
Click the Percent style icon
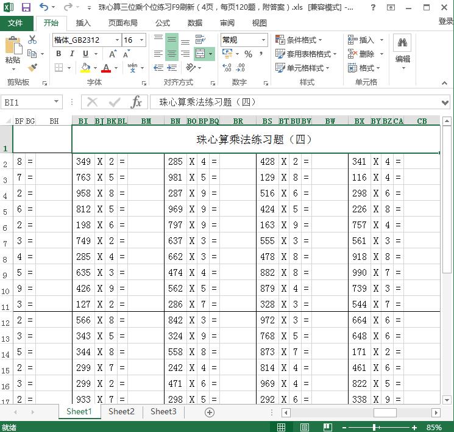click(x=248, y=54)
